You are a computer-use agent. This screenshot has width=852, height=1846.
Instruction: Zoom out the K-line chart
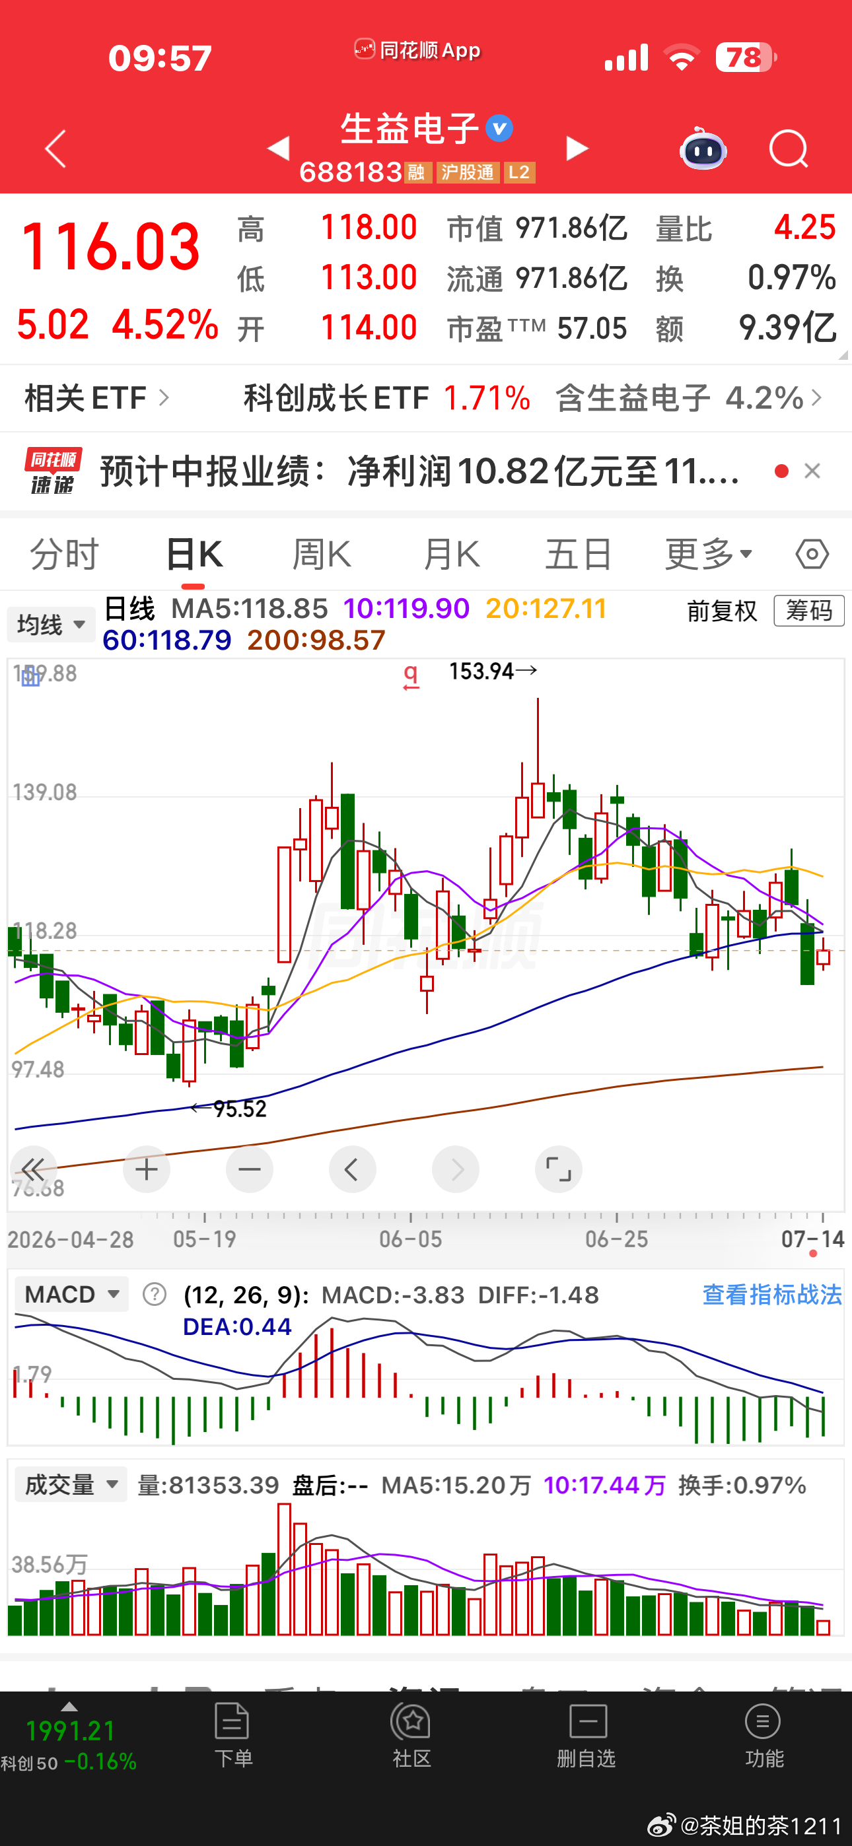250,1169
